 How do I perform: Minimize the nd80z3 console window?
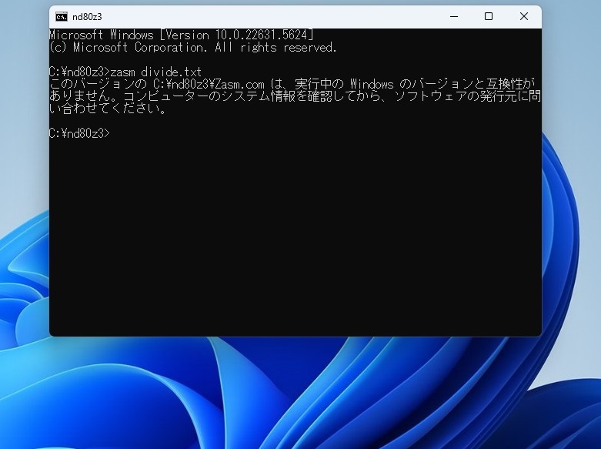454,16
